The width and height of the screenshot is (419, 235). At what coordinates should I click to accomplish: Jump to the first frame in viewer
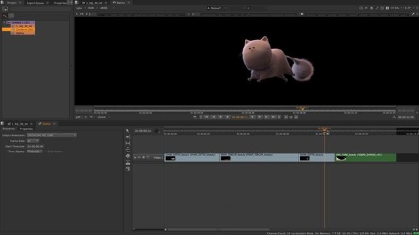207,117
